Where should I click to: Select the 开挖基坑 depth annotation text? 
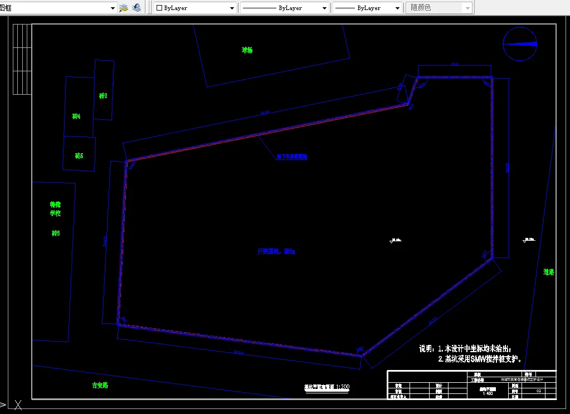[276, 251]
